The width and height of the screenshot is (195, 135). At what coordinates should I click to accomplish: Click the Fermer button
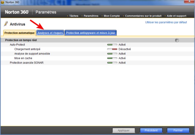178,130
